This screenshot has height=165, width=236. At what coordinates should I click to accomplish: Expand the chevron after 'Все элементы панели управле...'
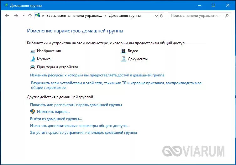105,16
